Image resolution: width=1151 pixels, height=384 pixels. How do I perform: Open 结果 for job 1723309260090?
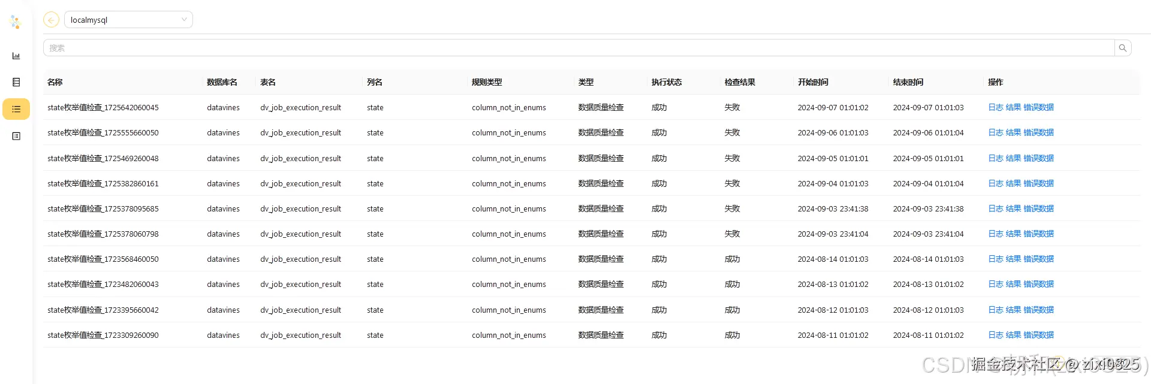[1013, 335]
